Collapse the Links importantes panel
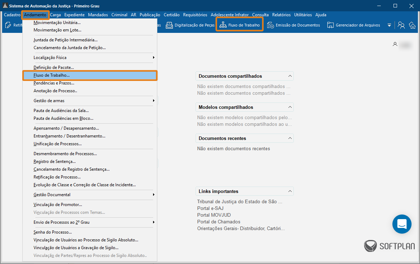 [290, 191]
